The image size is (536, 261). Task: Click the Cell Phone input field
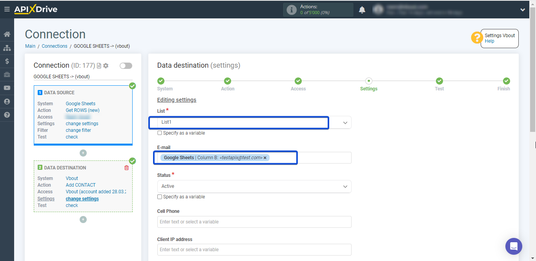pyautogui.click(x=254, y=222)
